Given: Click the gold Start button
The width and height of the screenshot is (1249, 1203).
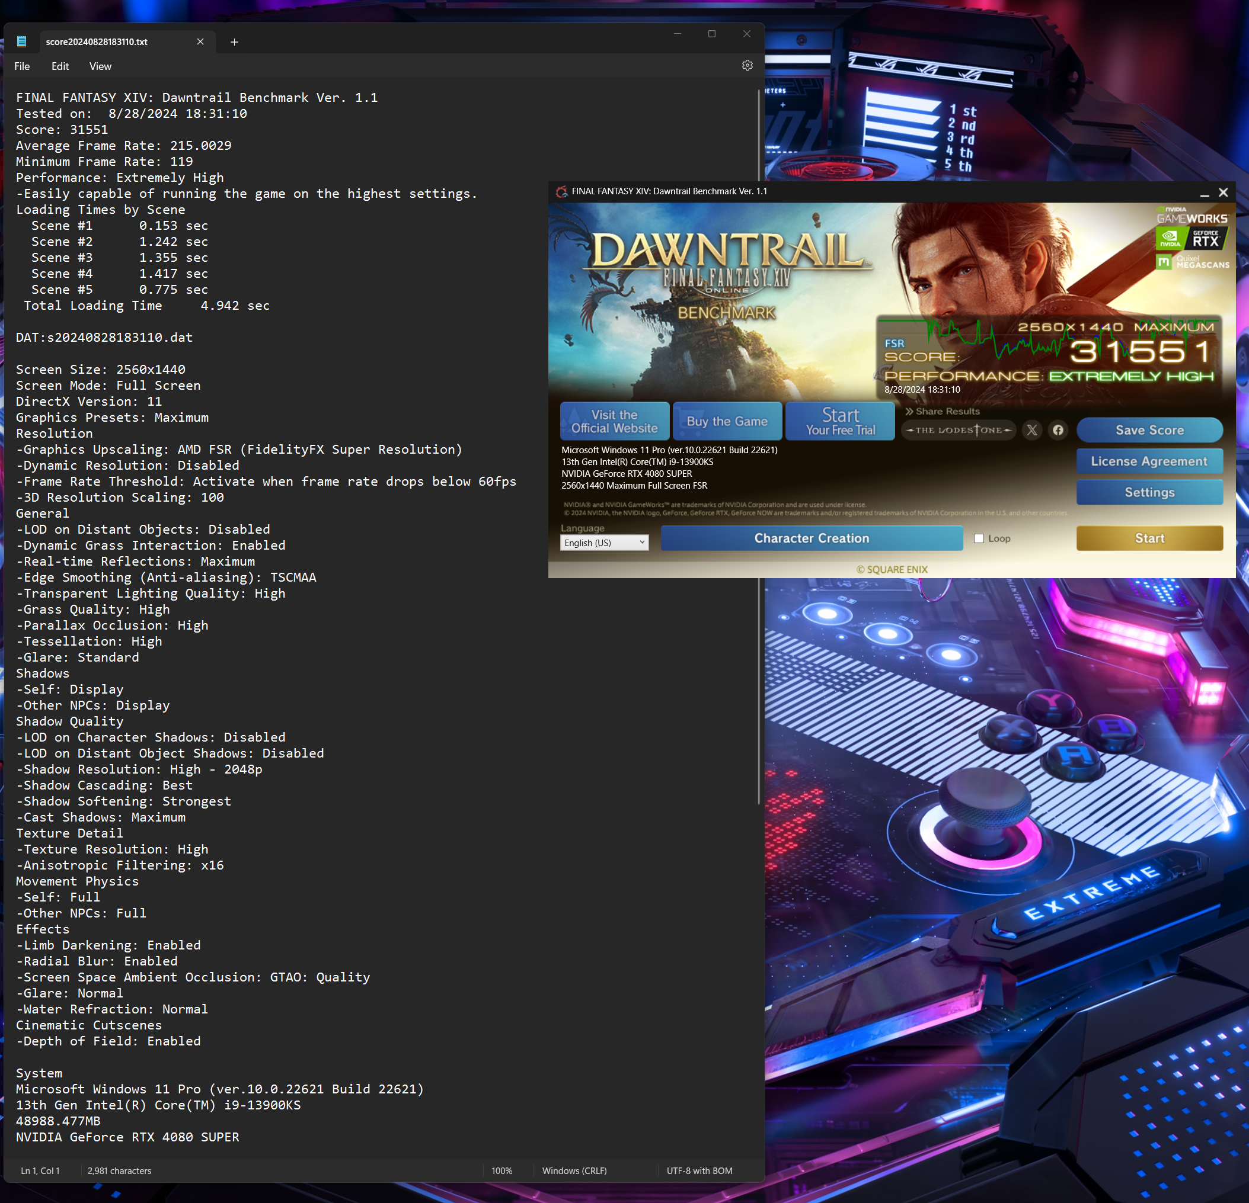Looking at the screenshot, I should click(1149, 538).
